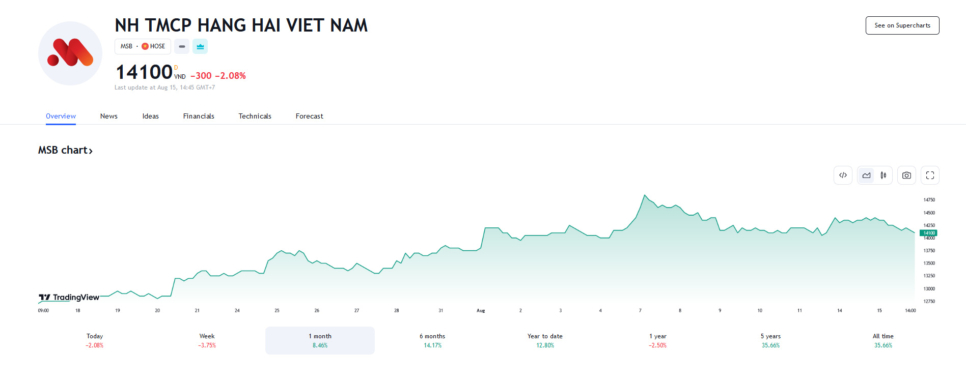Select the Today time range

click(x=95, y=340)
